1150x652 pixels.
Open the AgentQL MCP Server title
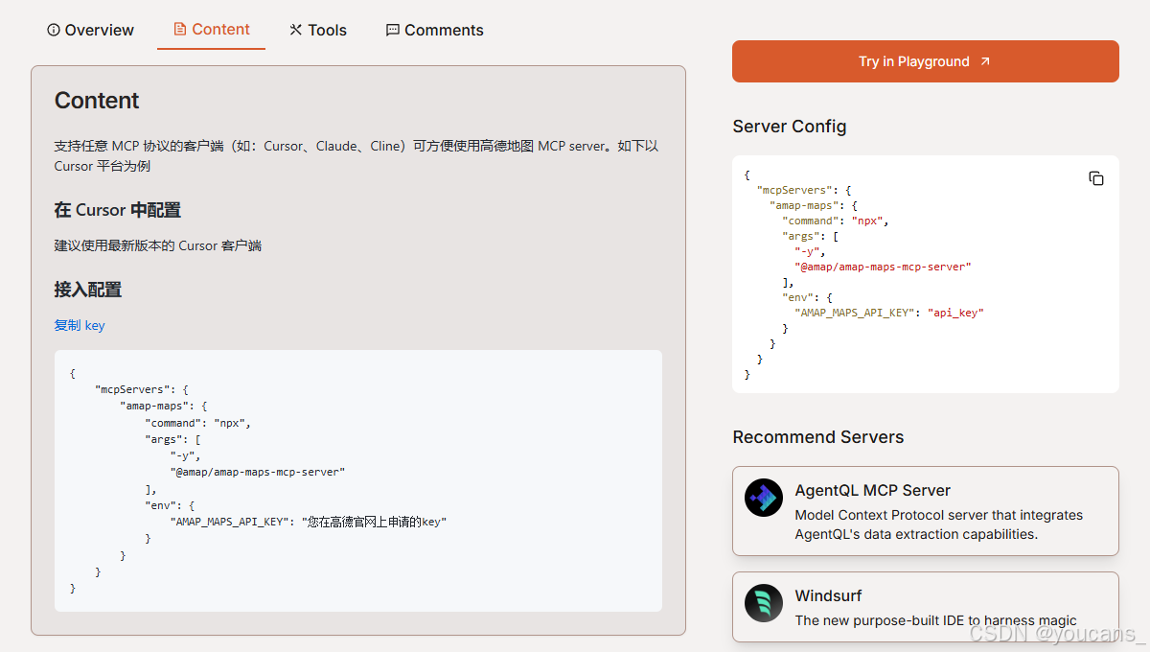click(872, 490)
